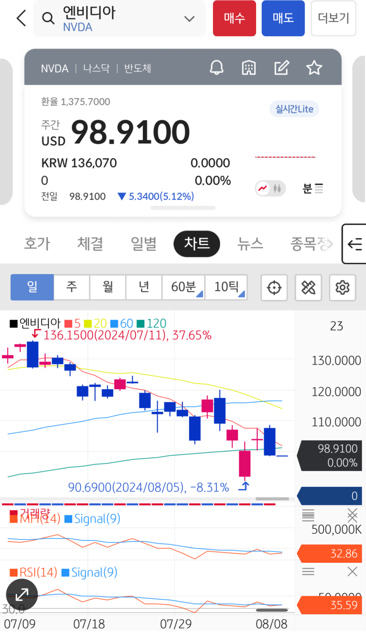The height and width of the screenshot is (640, 366).
Task: Select the 년 yearly period
Action: point(144,287)
